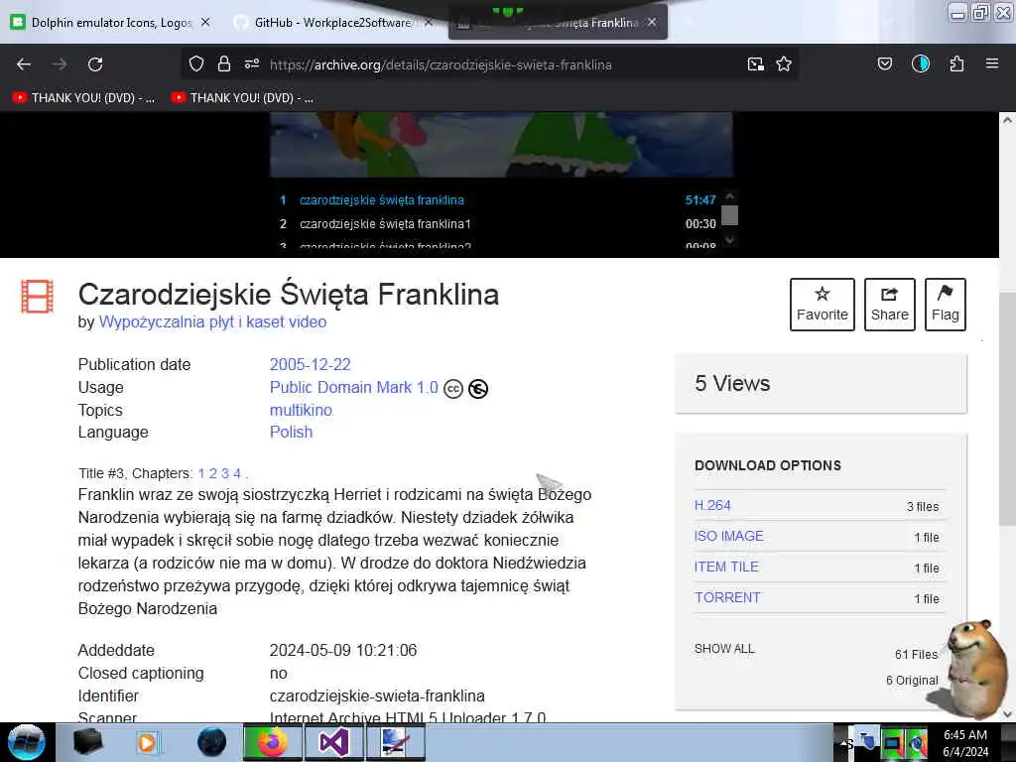Close the Dolphin emulator Icons tab
The width and height of the screenshot is (1016, 762).
[x=205, y=22]
